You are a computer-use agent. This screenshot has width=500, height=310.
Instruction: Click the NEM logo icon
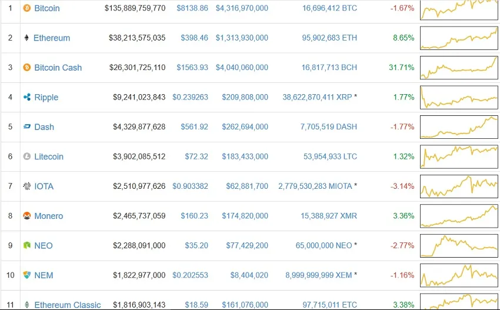(27, 275)
